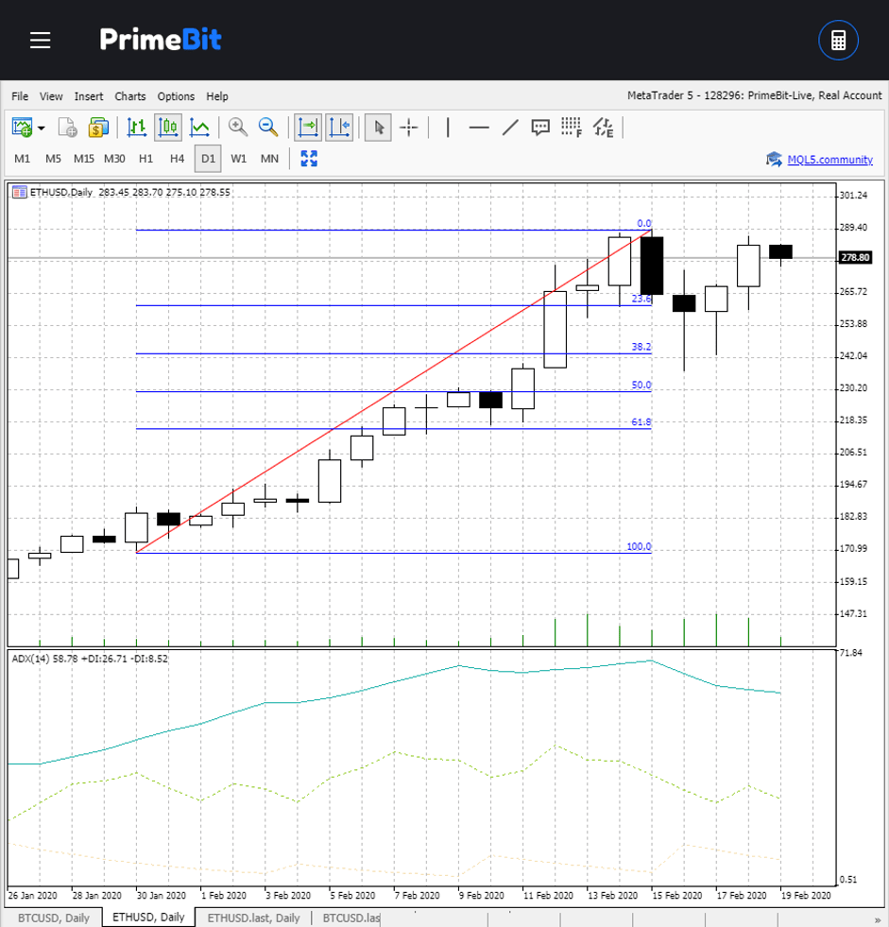
Task: Open the fullscreen mode icon
Action: [309, 158]
